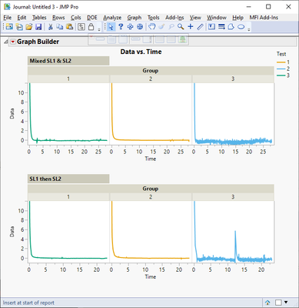Open the Tables menu
Viewport: 299px width, 308px height.
(x=39, y=18)
